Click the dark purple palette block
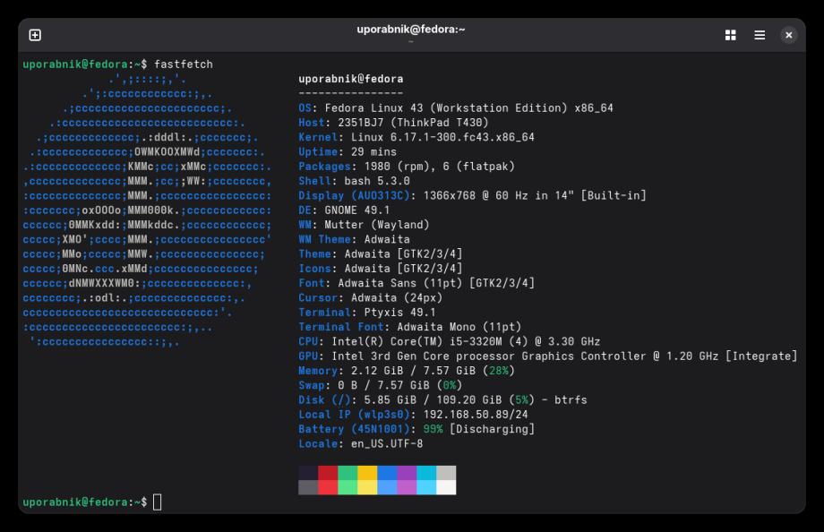824x532 pixels. [407, 473]
